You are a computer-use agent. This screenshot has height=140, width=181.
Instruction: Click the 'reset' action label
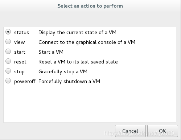point(20,62)
